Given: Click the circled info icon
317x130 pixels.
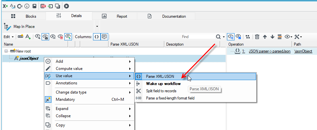Looking at the screenshot, I should [x=27, y=6].
